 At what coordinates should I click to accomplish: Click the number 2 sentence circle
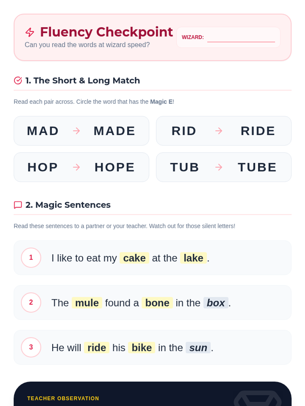coord(31,302)
